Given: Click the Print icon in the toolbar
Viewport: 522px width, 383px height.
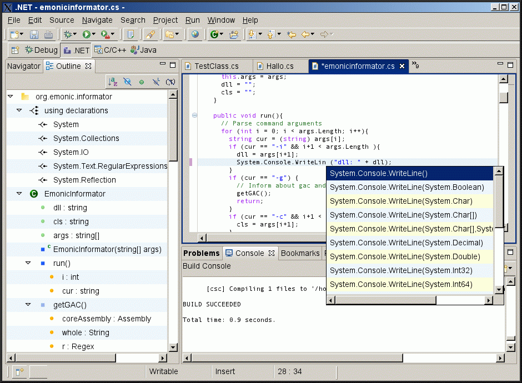Looking at the screenshot, I should [x=48, y=34].
